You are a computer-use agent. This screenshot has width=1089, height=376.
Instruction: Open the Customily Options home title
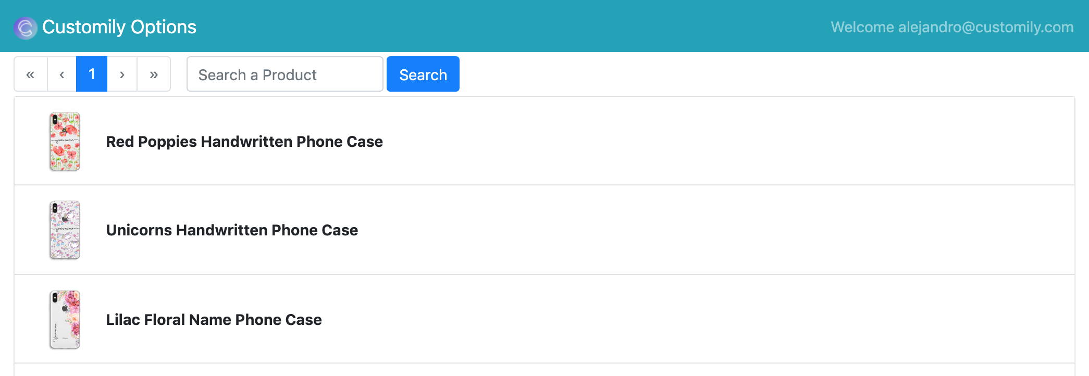(x=119, y=27)
